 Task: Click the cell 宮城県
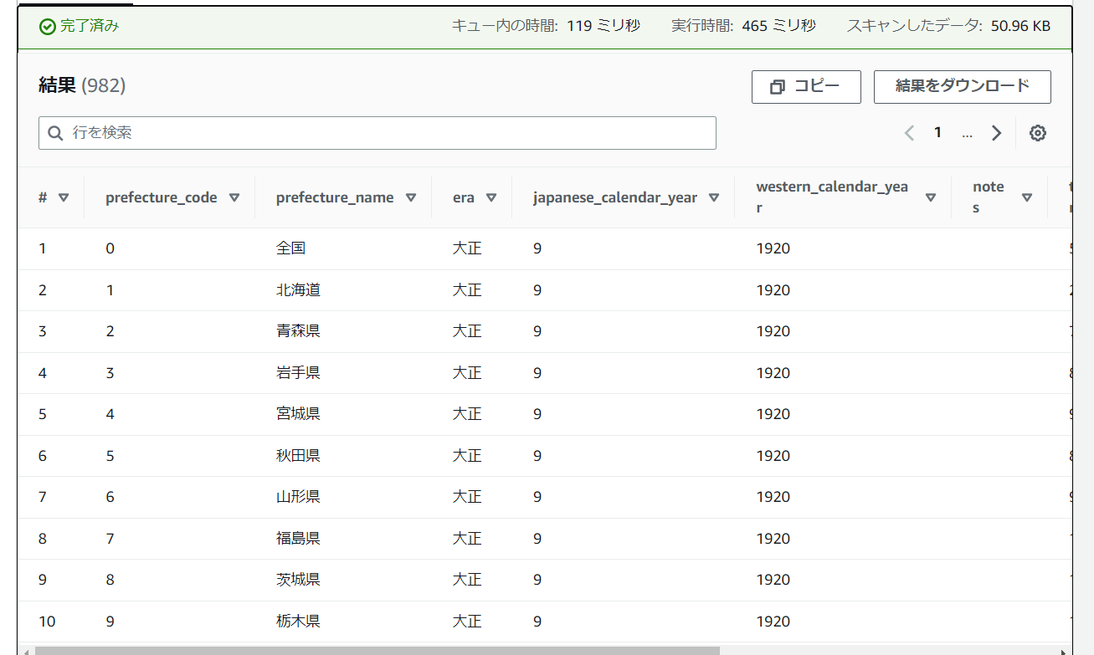[298, 414]
